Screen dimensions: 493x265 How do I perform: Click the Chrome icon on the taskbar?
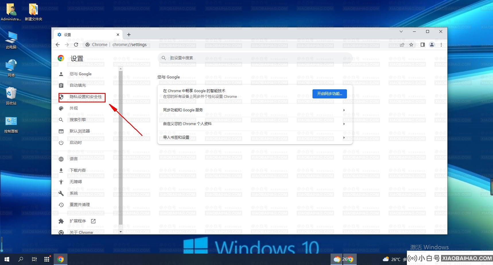click(x=61, y=259)
